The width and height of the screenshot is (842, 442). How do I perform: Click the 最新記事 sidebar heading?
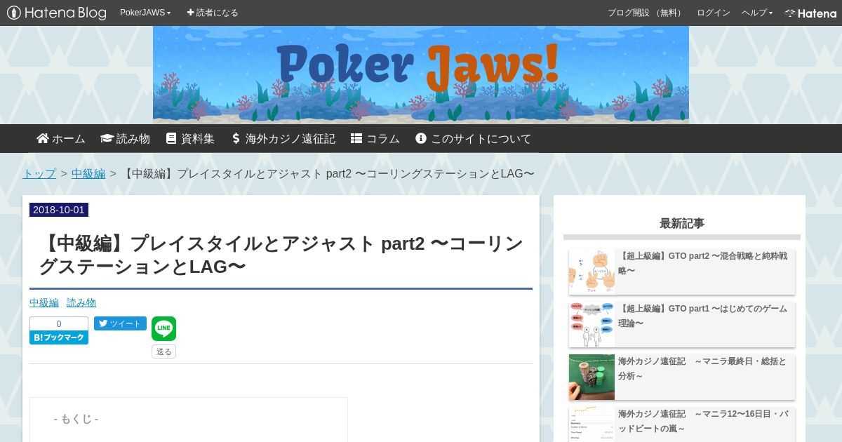click(x=681, y=223)
